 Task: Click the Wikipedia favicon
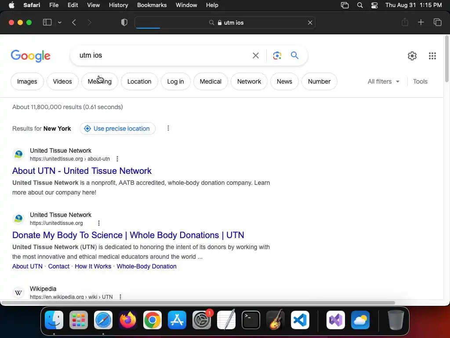click(x=18, y=293)
